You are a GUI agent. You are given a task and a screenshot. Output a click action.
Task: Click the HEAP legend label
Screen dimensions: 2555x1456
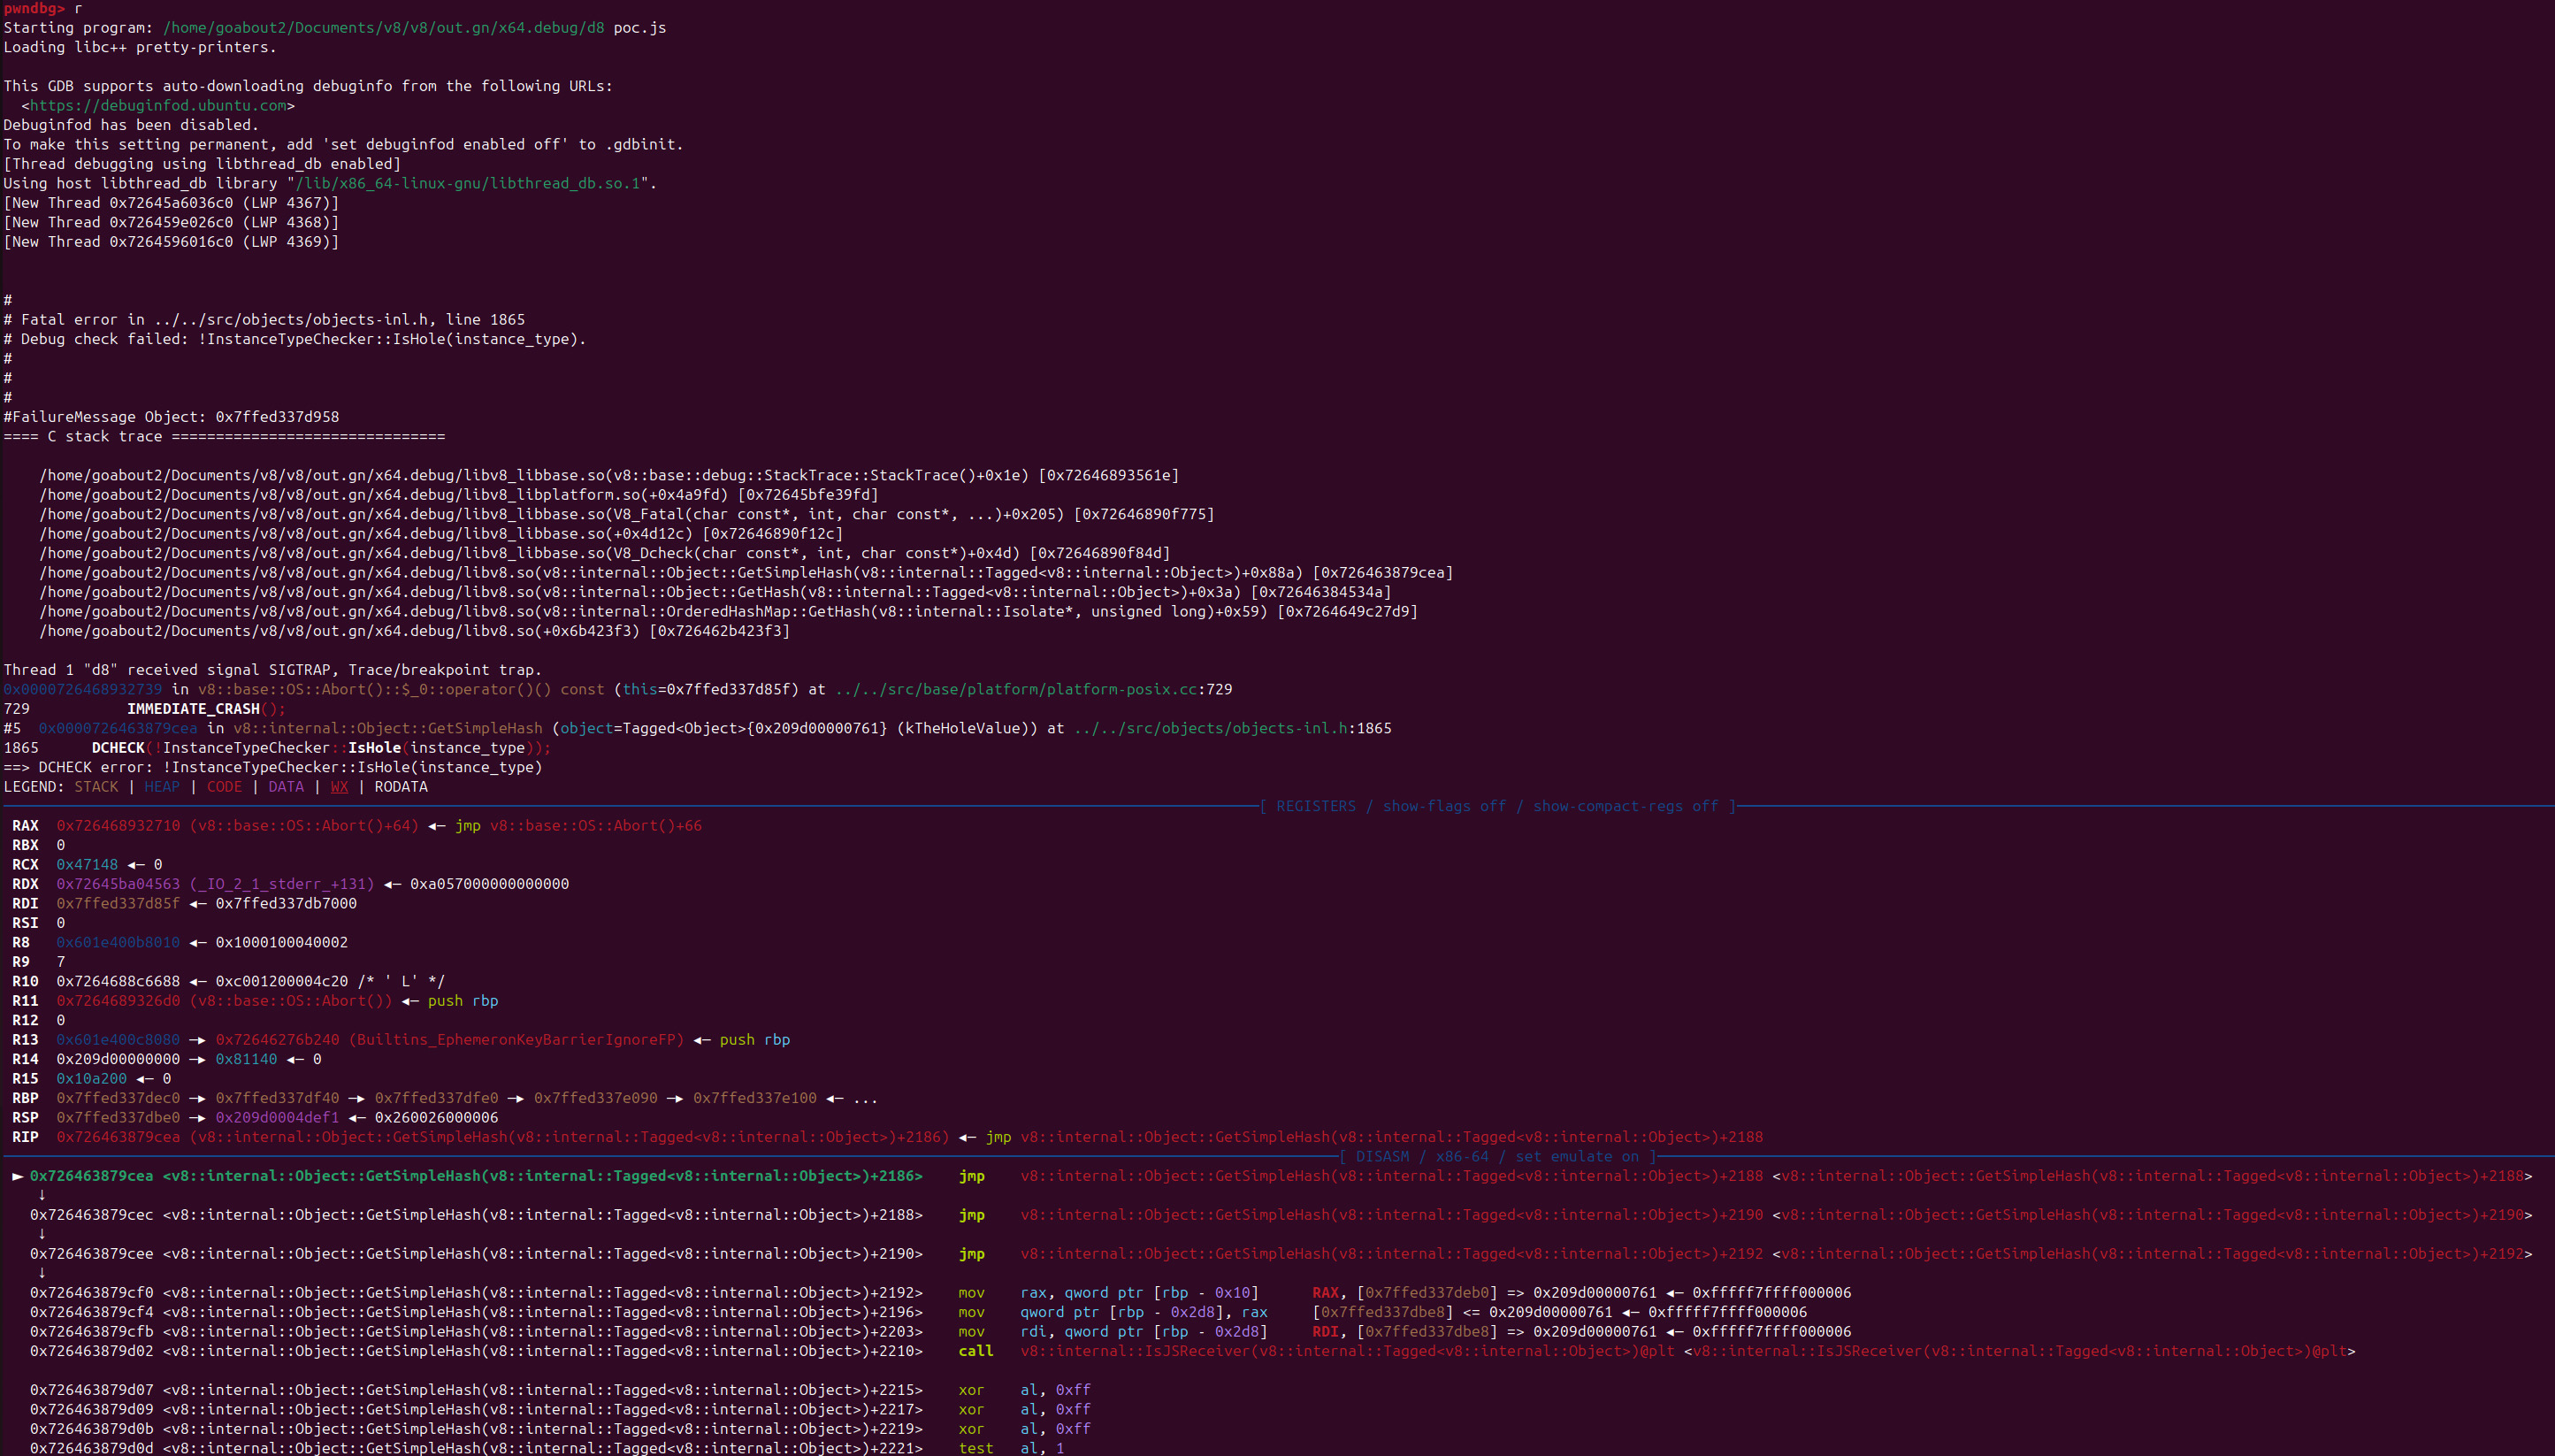(x=162, y=787)
